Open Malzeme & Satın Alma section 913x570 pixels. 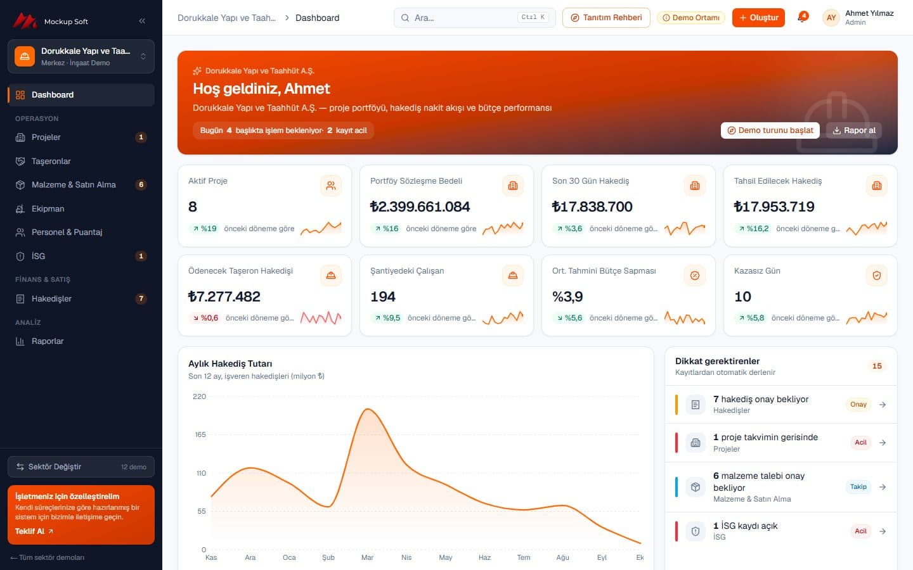pyautogui.click(x=81, y=185)
